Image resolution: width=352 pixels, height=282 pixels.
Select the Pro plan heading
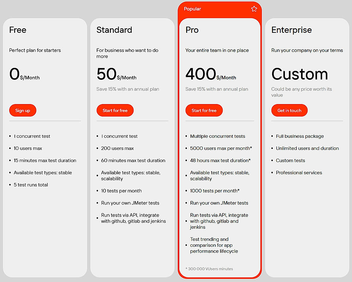192,30
